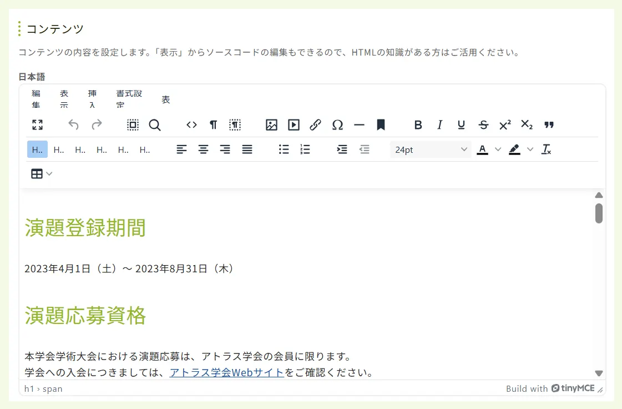The image size is (622, 409).
Task: Click the insert media icon
Action: [294, 125]
